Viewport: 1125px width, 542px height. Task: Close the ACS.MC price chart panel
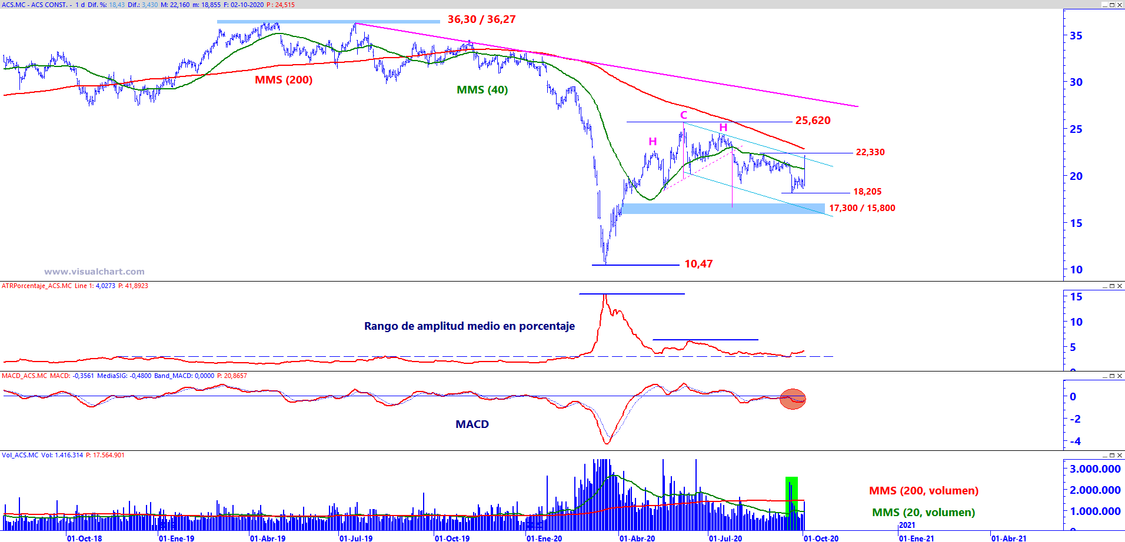click(1120, 5)
